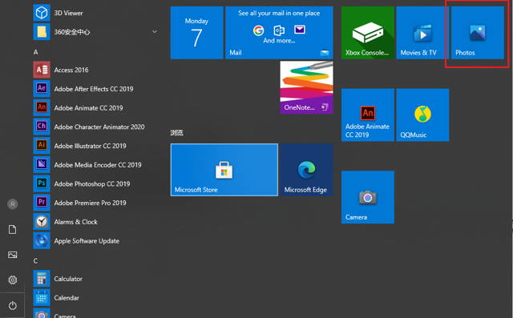Open the user account icon in sidebar
The image size is (513, 318).
(13, 204)
